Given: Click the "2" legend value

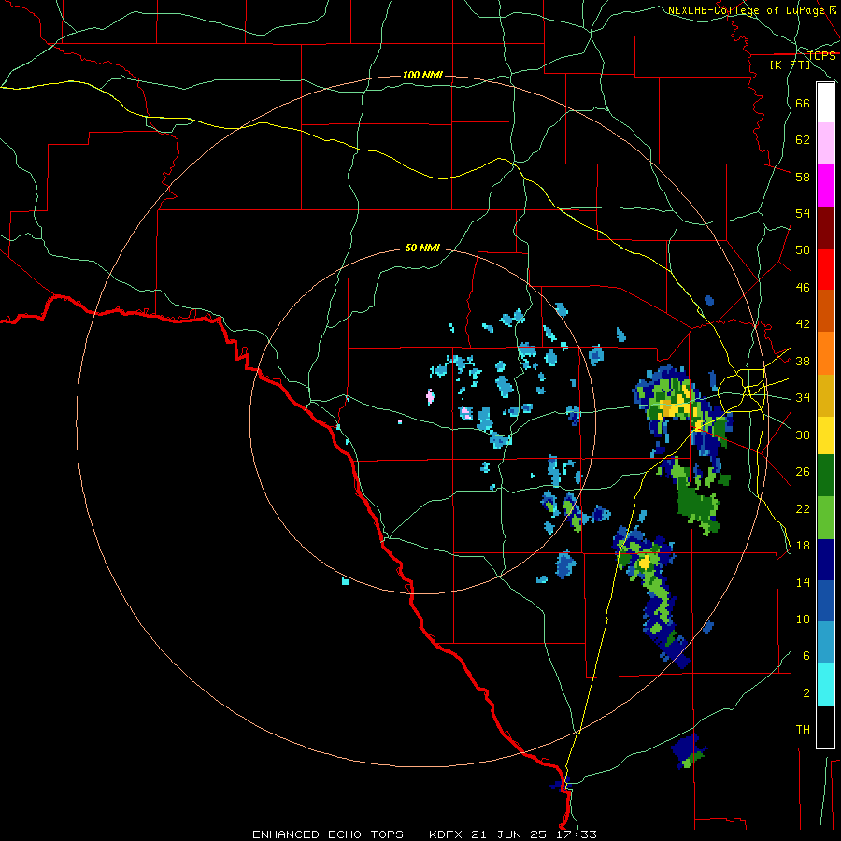Looking at the screenshot, I should coord(806,693).
